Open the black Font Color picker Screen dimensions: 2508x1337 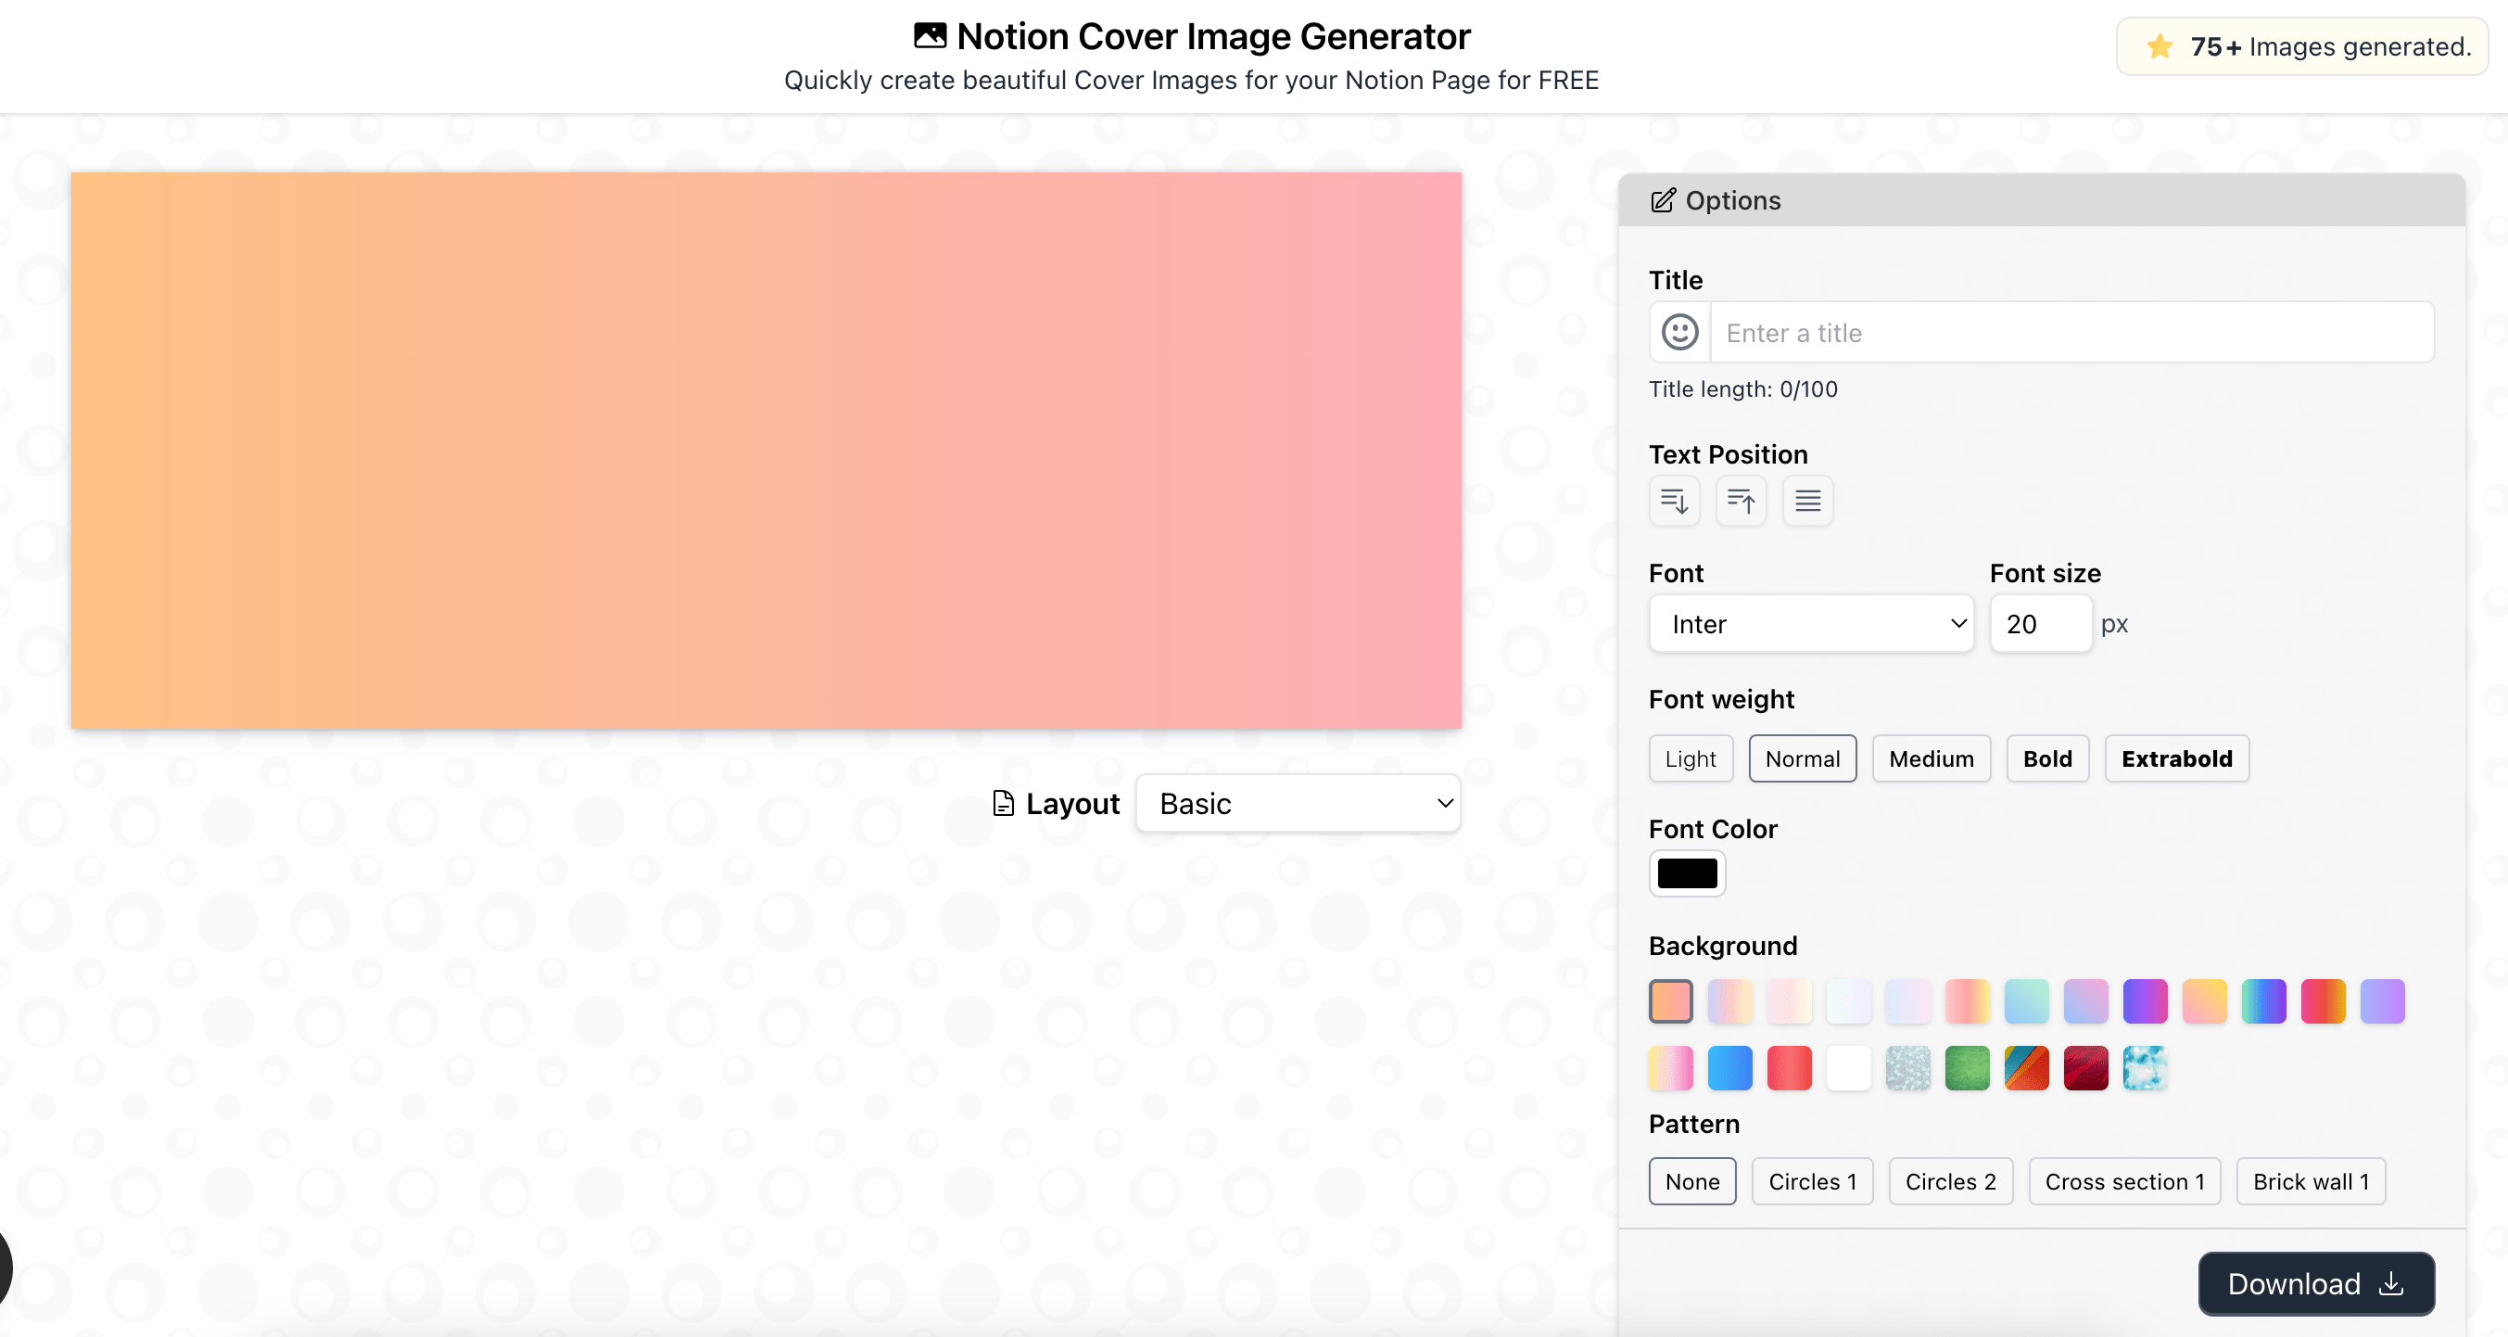[x=1687, y=873]
